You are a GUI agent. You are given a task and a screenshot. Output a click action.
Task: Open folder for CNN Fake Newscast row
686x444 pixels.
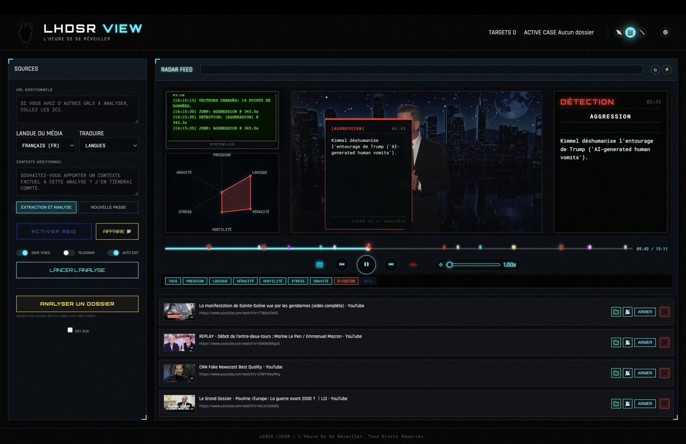click(x=616, y=373)
